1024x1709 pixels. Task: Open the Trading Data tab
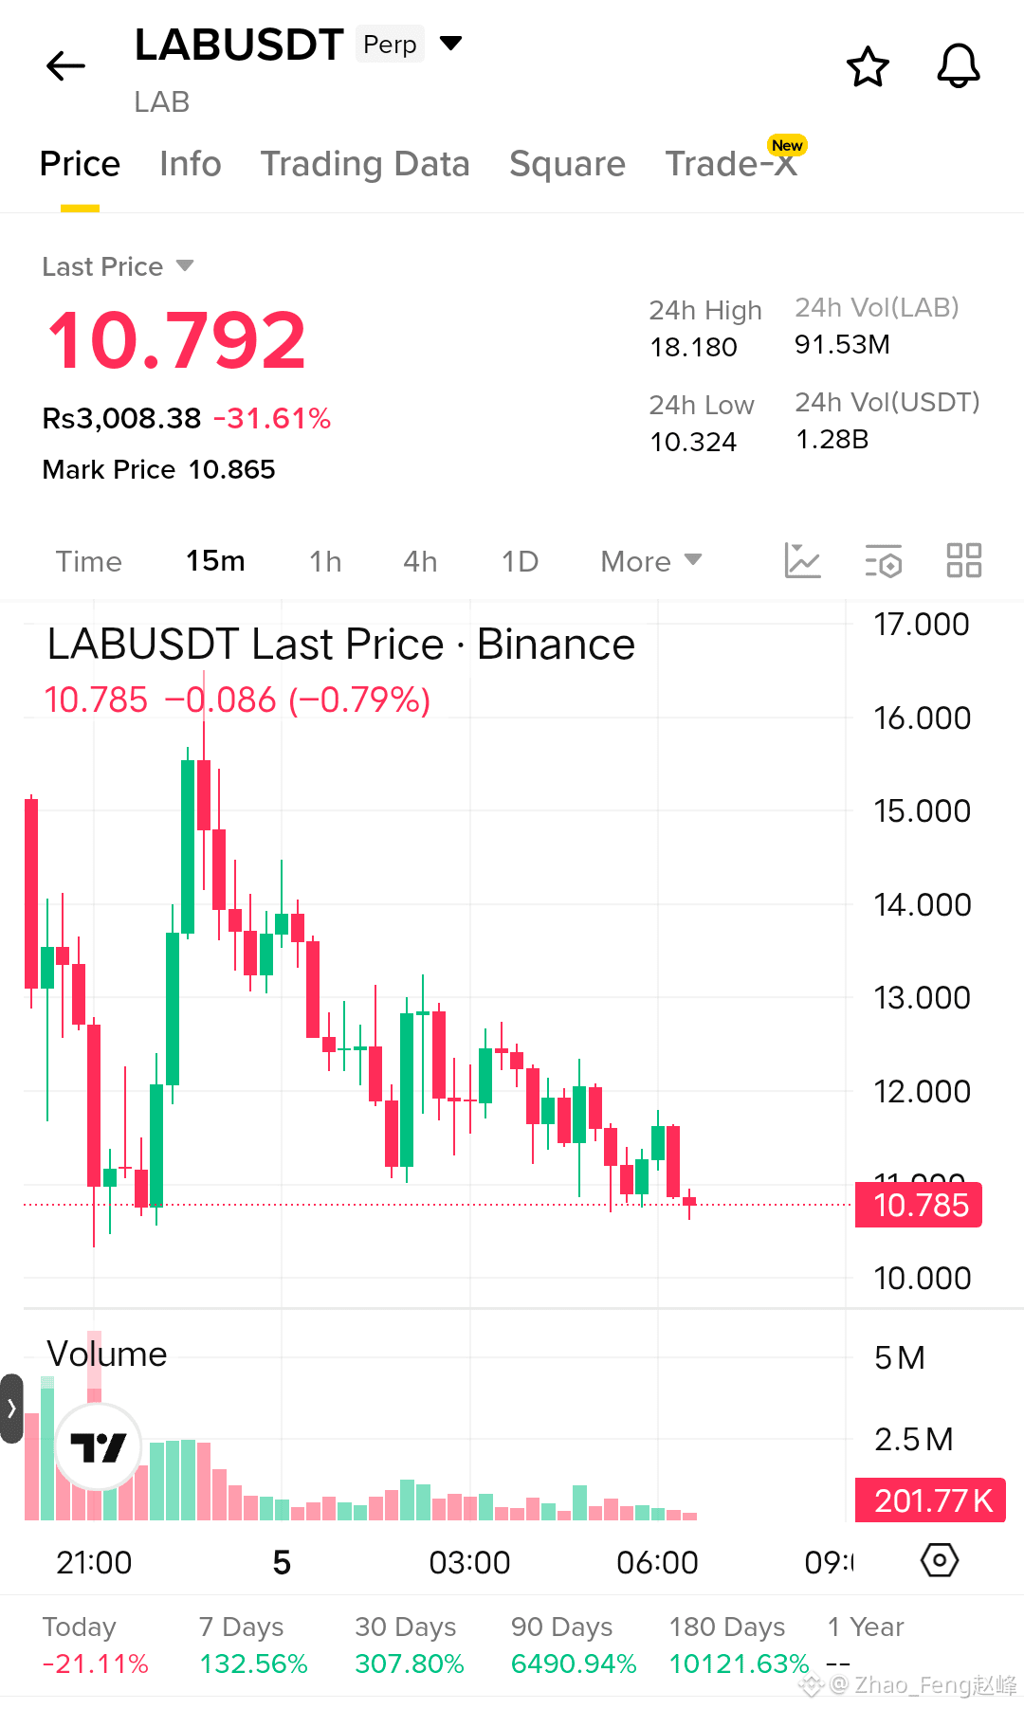(x=365, y=164)
